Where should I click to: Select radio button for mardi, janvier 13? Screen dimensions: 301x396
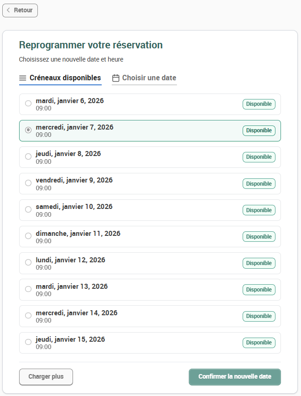(28, 289)
